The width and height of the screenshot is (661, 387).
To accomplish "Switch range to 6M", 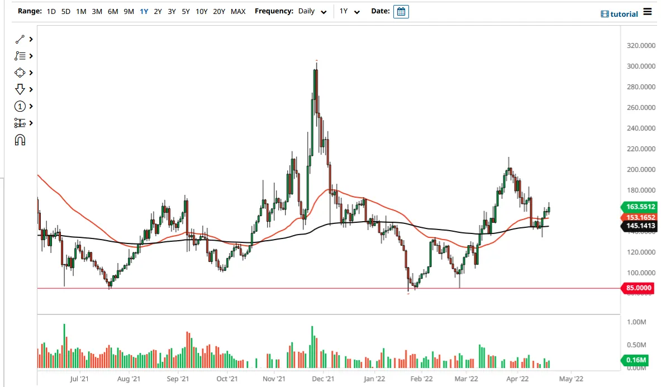I will tap(112, 11).
